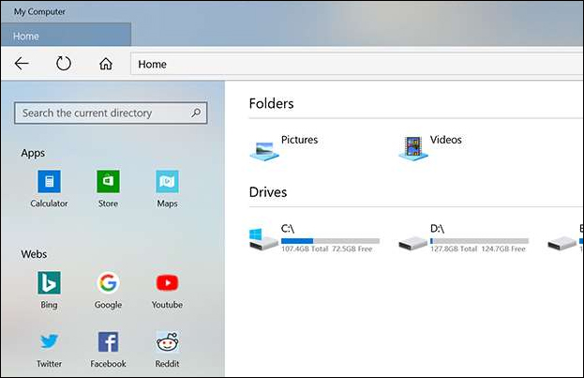Open the Videos folder icon
Image resolution: width=584 pixels, height=378 pixels.
click(413, 148)
